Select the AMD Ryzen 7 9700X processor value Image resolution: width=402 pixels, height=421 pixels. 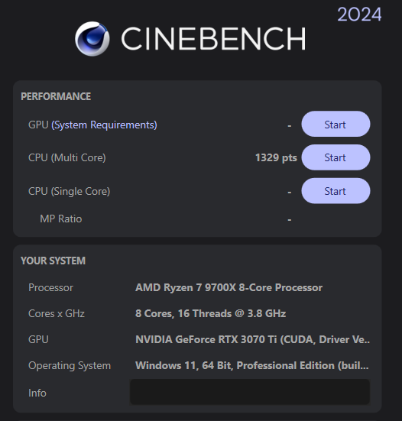coord(229,287)
